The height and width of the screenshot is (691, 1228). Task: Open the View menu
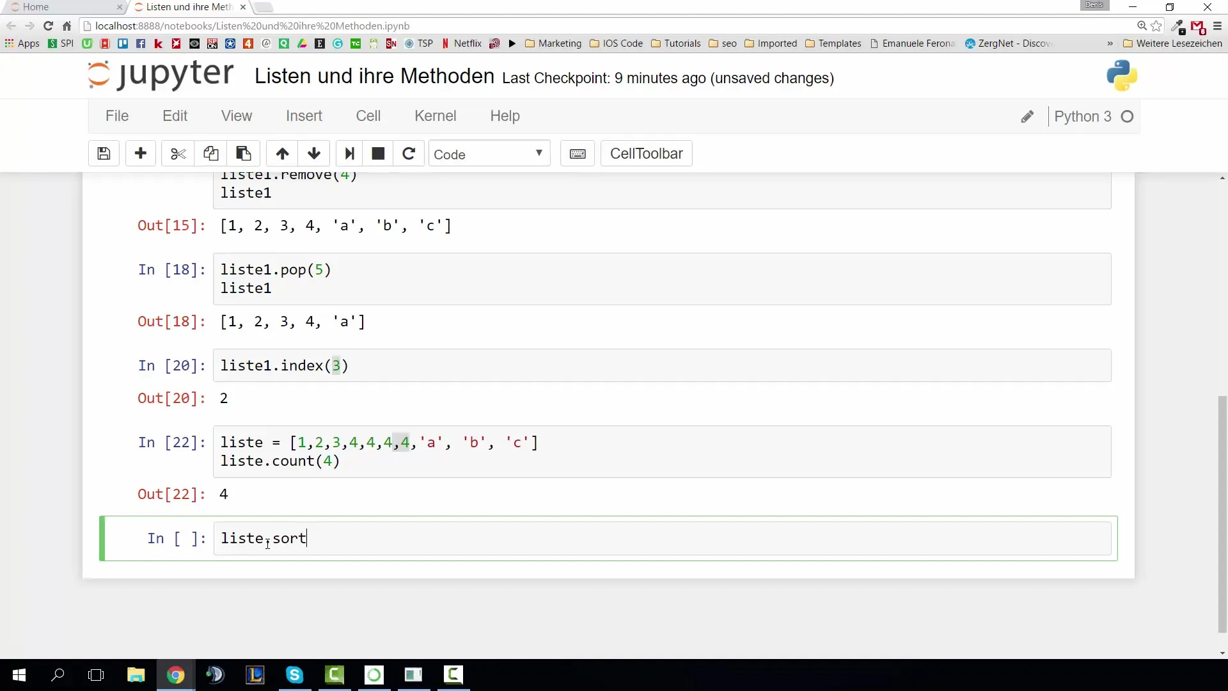tap(237, 116)
